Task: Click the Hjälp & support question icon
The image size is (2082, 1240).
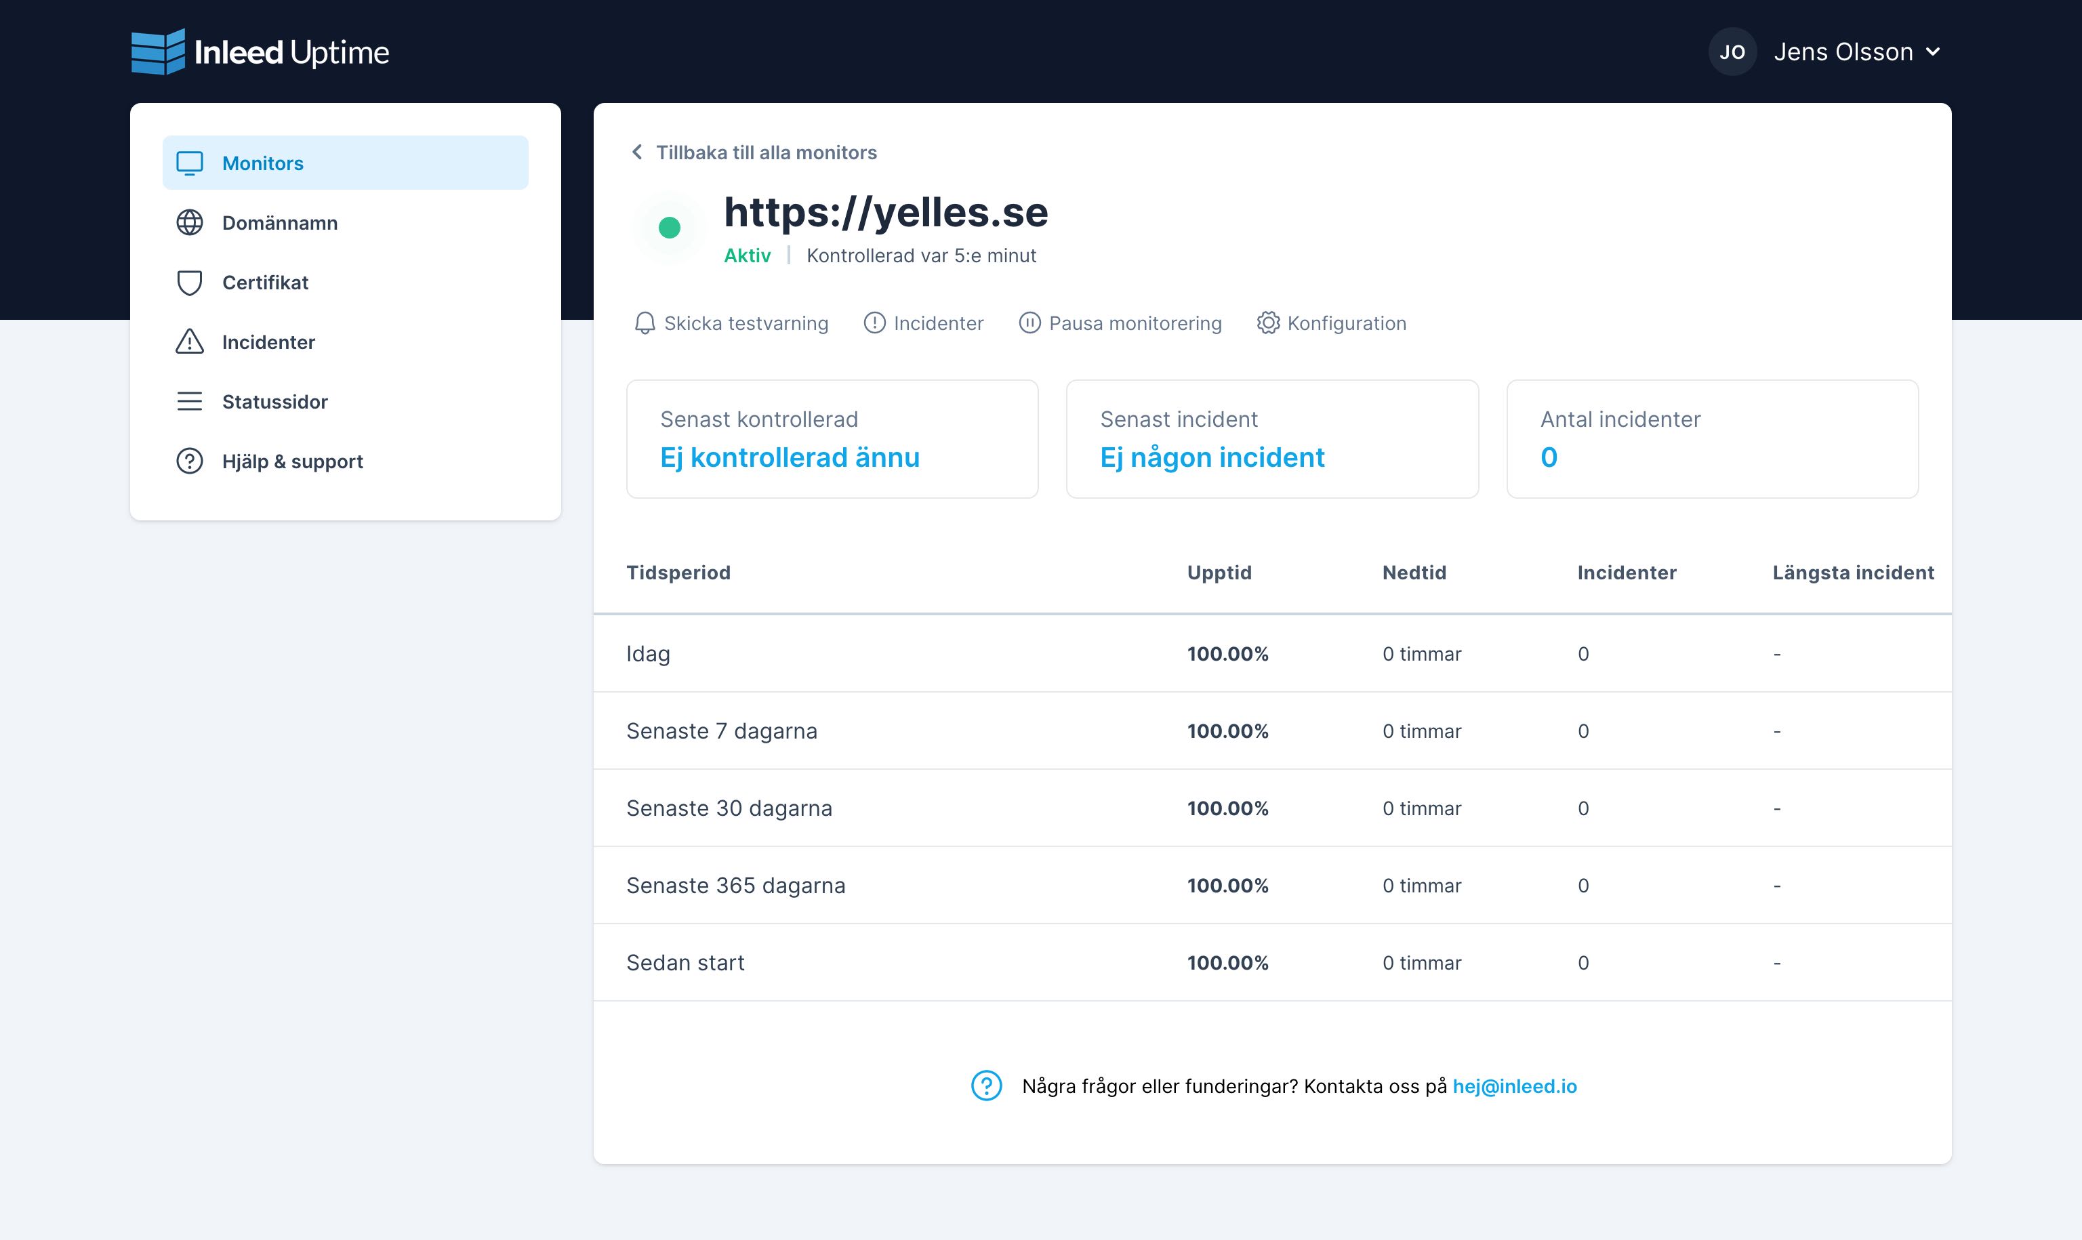Action: [x=190, y=461]
